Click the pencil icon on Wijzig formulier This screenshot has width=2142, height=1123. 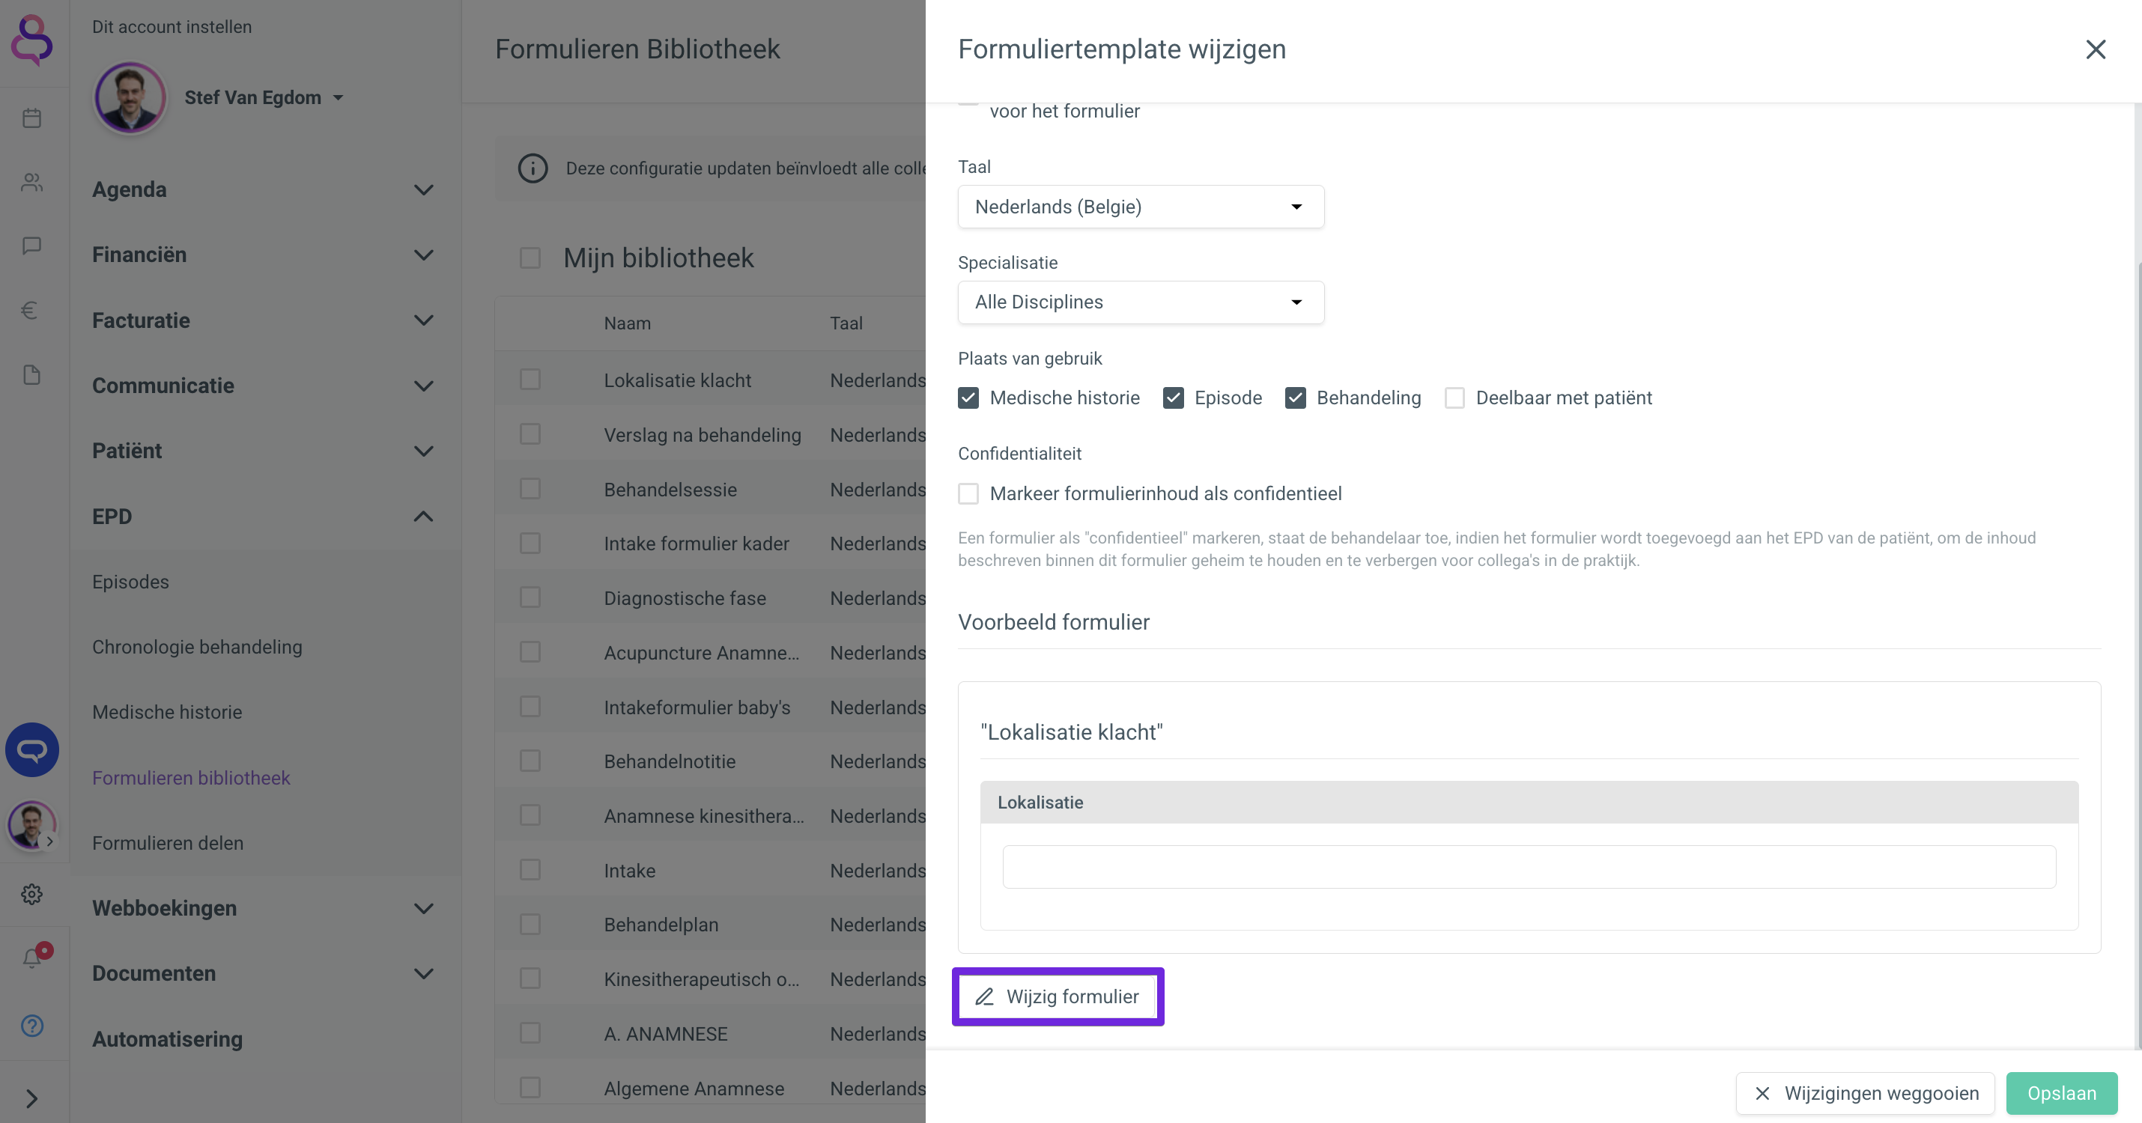point(985,996)
